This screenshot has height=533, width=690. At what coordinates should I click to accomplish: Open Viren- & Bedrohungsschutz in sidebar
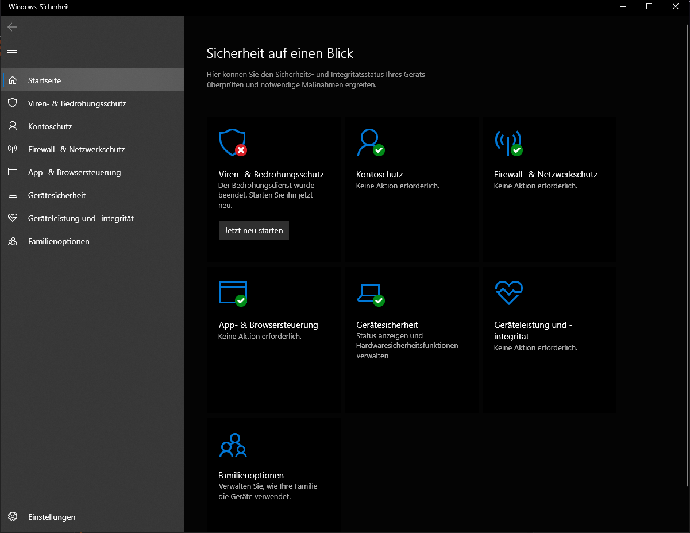pyautogui.click(x=76, y=103)
